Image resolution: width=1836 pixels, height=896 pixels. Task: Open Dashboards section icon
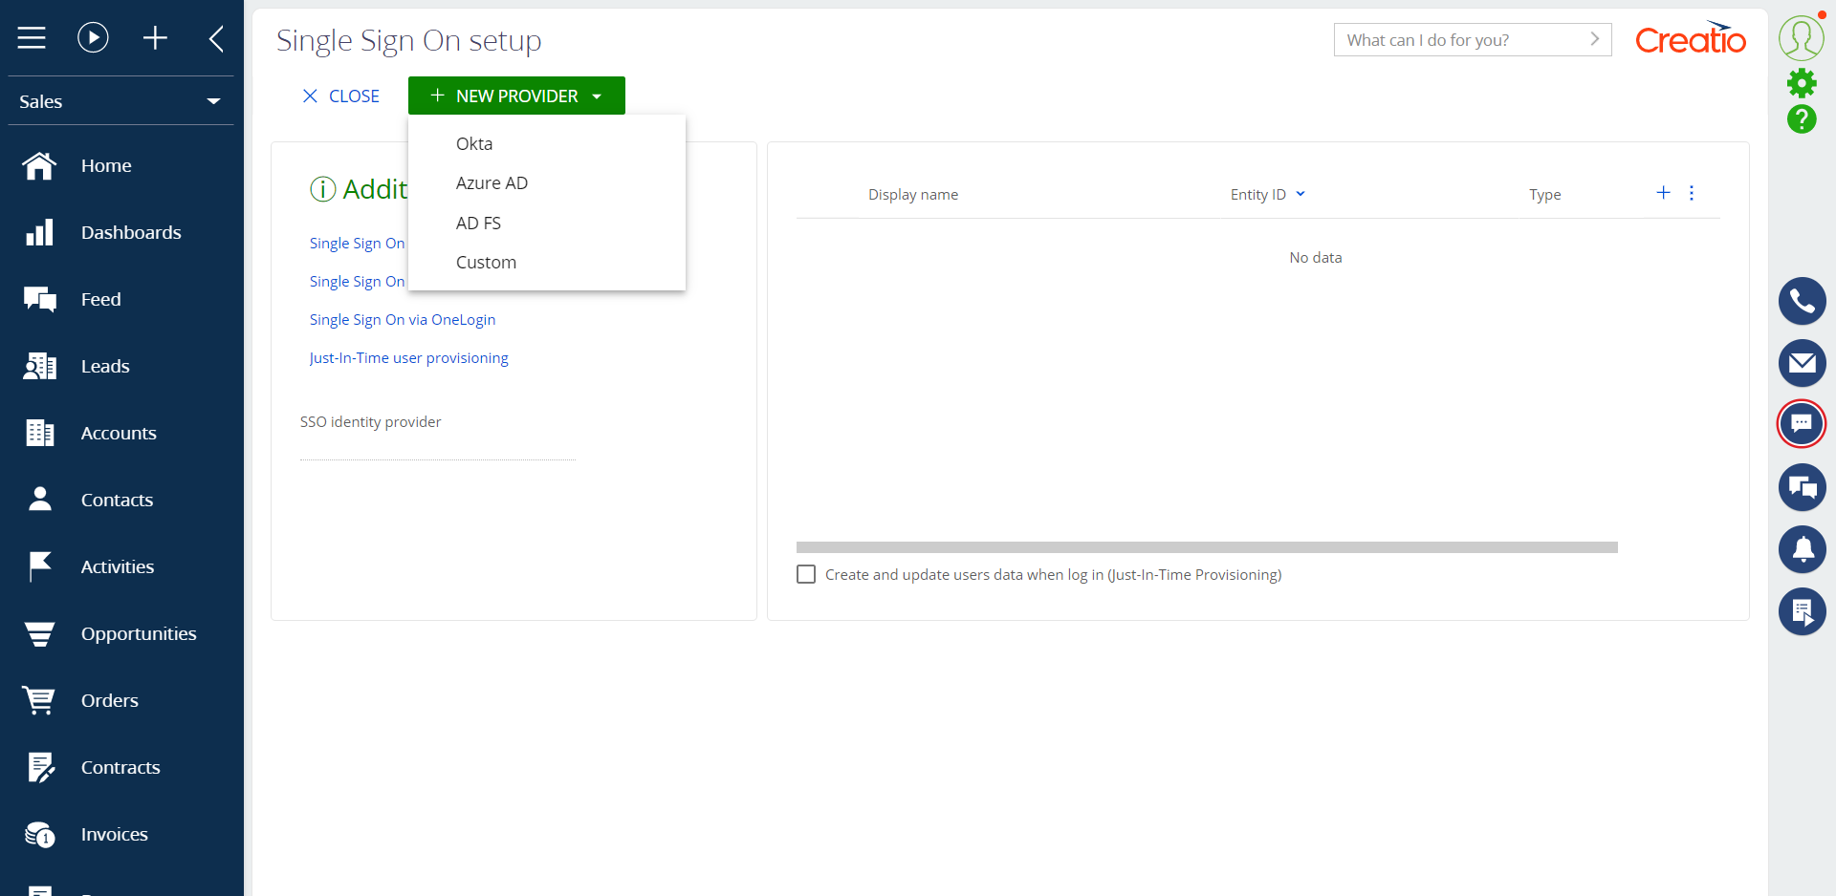coord(39,232)
